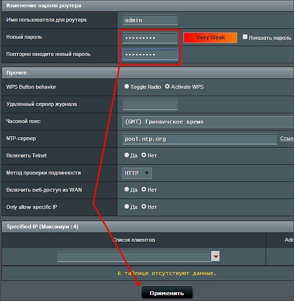Viewport: 294px width, 301px height.
Task: Click the Список клиентов column header
Action: (x=134, y=240)
